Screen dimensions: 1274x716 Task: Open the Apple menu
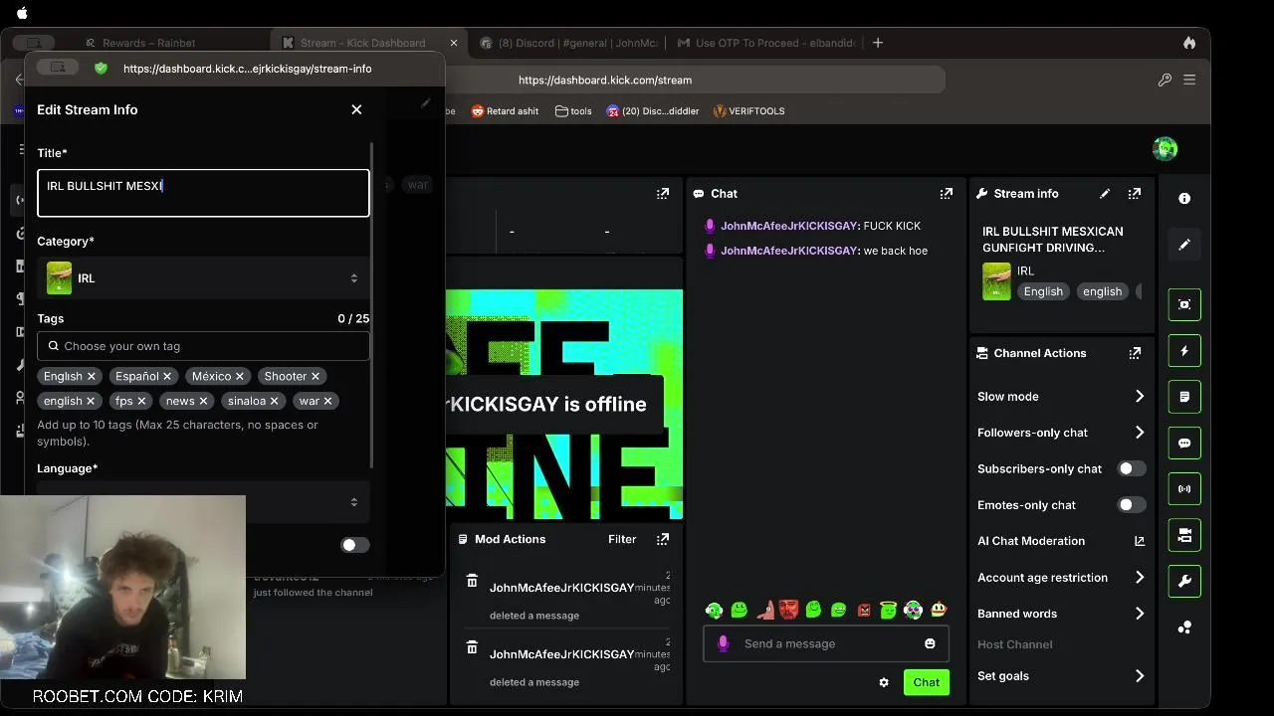(22, 13)
